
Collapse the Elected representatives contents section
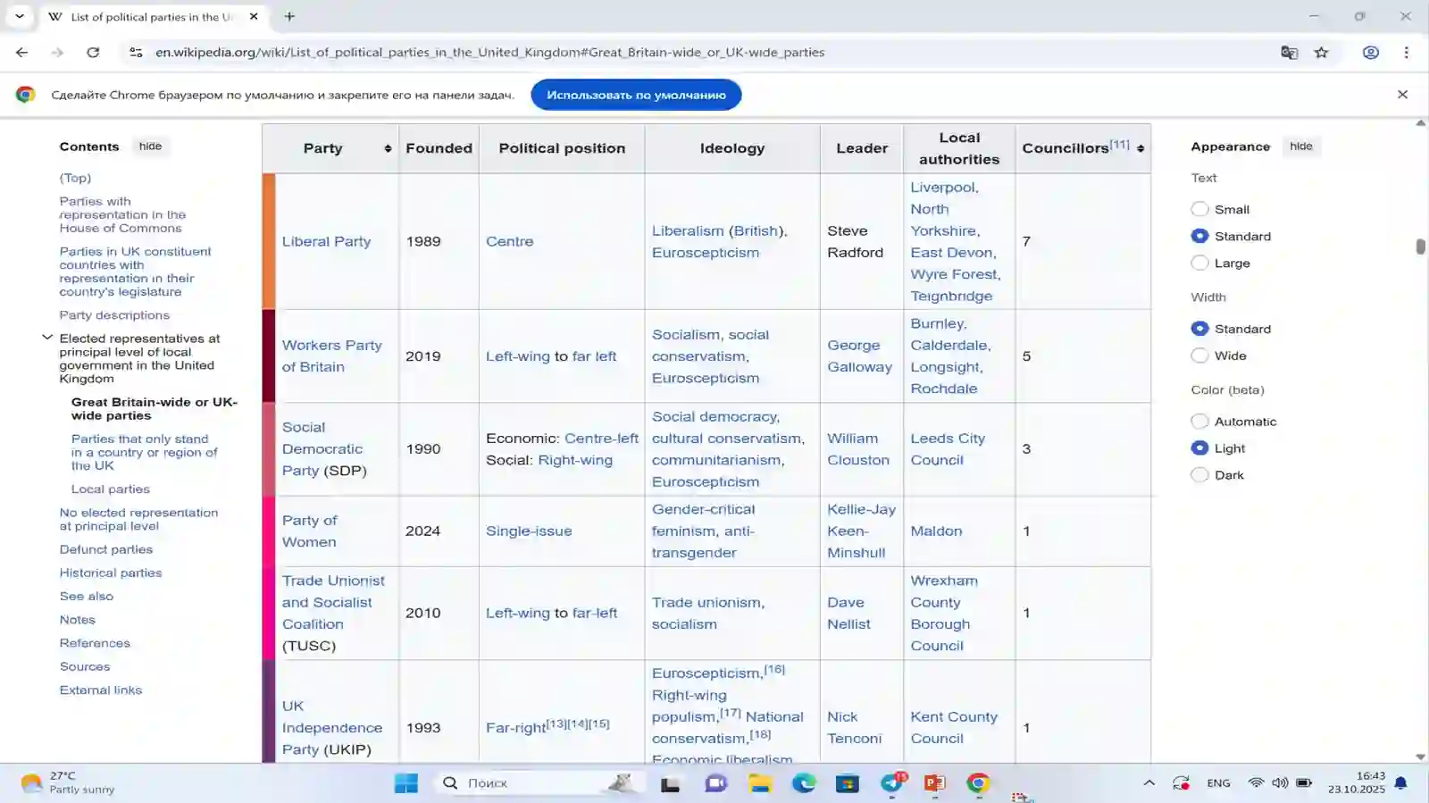(x=47, y=338)
